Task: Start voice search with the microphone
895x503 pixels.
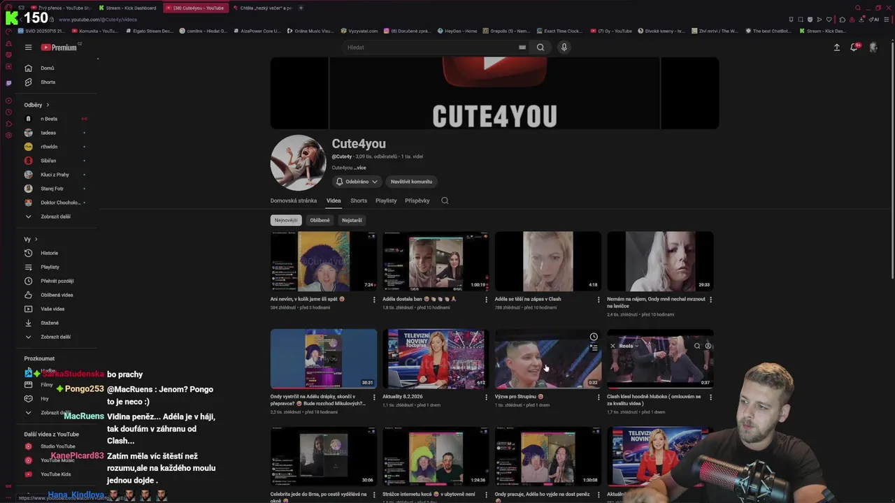Action: click(564, 48)
